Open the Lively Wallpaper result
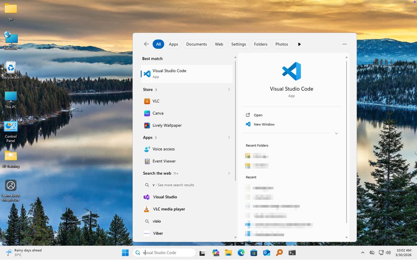This screenshot has width=417, height=260. pos(167,125)
